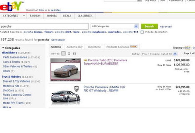
Task: Open related search porsche 914
Action: [x=131, y=32]
